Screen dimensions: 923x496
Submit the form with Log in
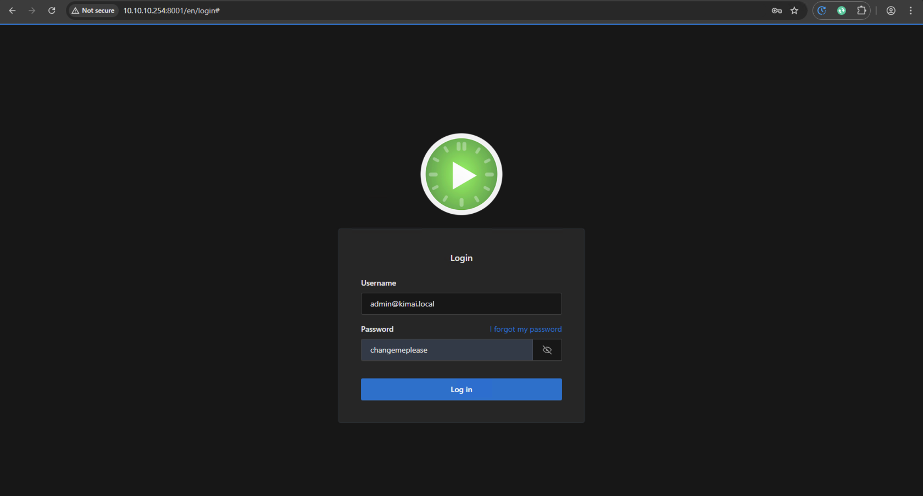click(x=462, y=389)
